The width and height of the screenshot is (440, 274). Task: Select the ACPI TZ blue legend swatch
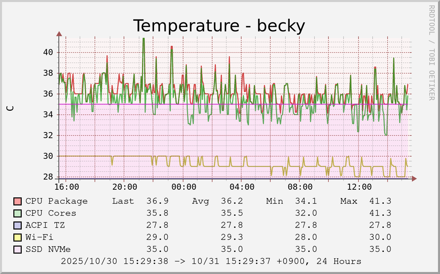pos(18,225)
